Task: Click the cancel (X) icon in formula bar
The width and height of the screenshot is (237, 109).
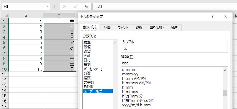Action: pos(65,7)
